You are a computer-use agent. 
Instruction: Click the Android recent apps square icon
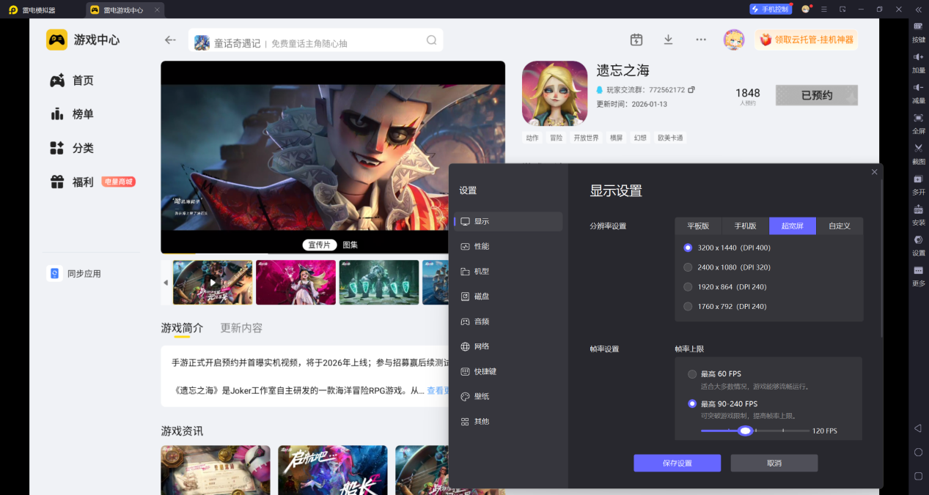click(x=918, y=476)
